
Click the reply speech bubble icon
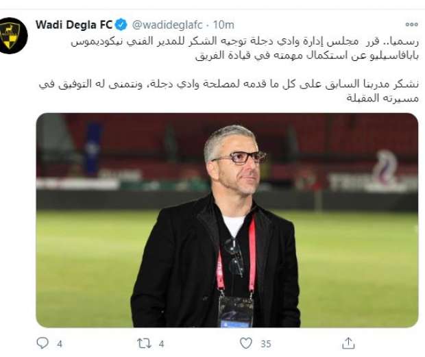42,343
